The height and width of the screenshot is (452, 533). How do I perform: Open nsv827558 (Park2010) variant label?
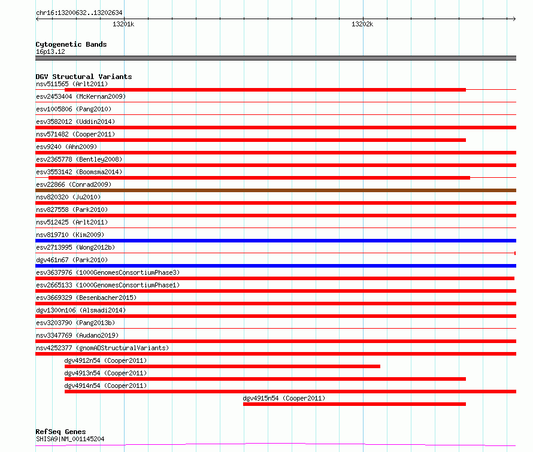pyautogui.click(x=72, y=210)
